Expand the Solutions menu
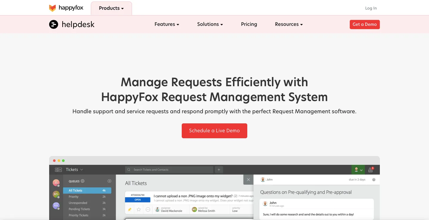 [210, 24]
